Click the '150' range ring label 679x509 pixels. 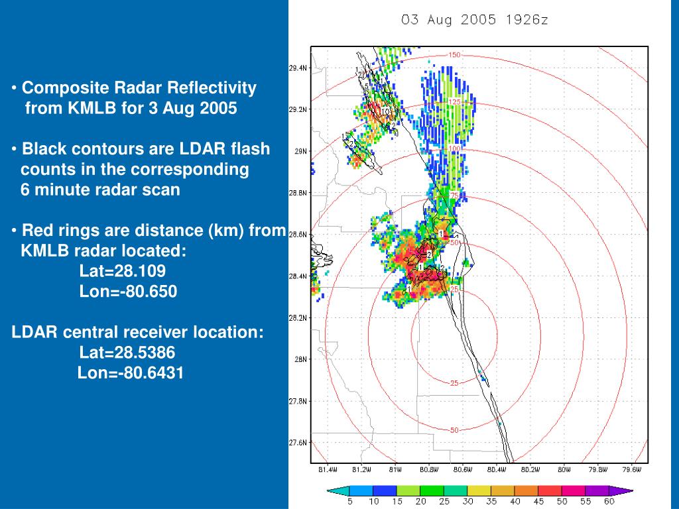(454, 55)
